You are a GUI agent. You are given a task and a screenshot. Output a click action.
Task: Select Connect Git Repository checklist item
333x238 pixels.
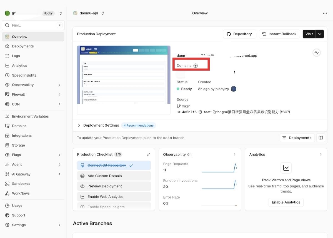[114, 166]
